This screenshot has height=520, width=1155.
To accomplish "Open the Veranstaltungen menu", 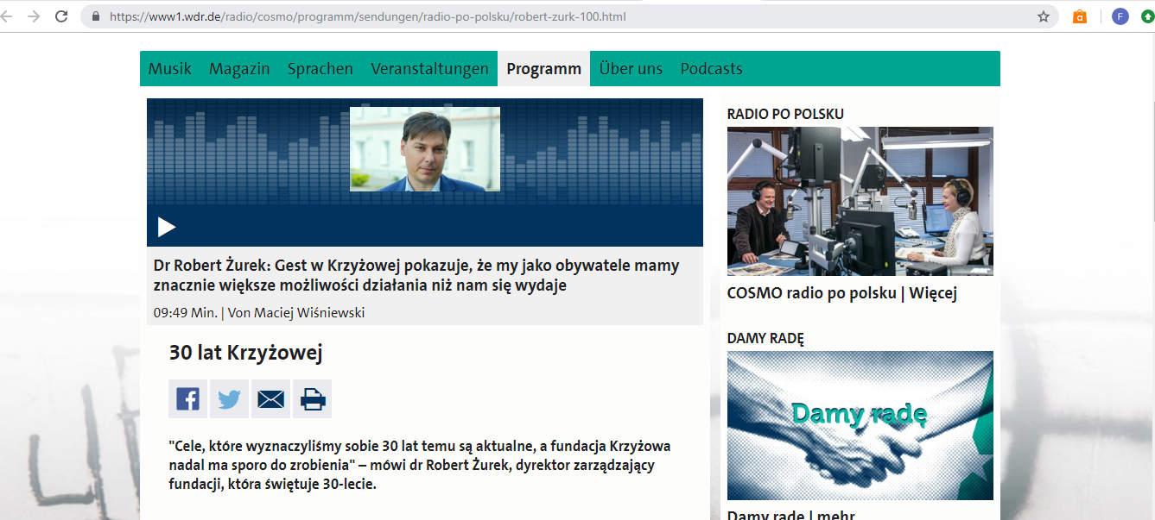I will [x=429, y=69].
